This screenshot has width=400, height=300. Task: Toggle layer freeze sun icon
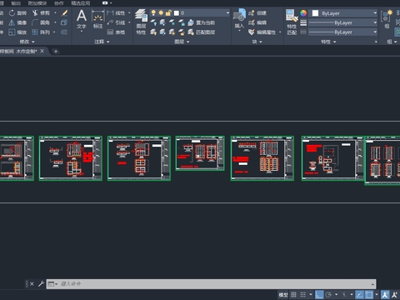tap(161, 12)
